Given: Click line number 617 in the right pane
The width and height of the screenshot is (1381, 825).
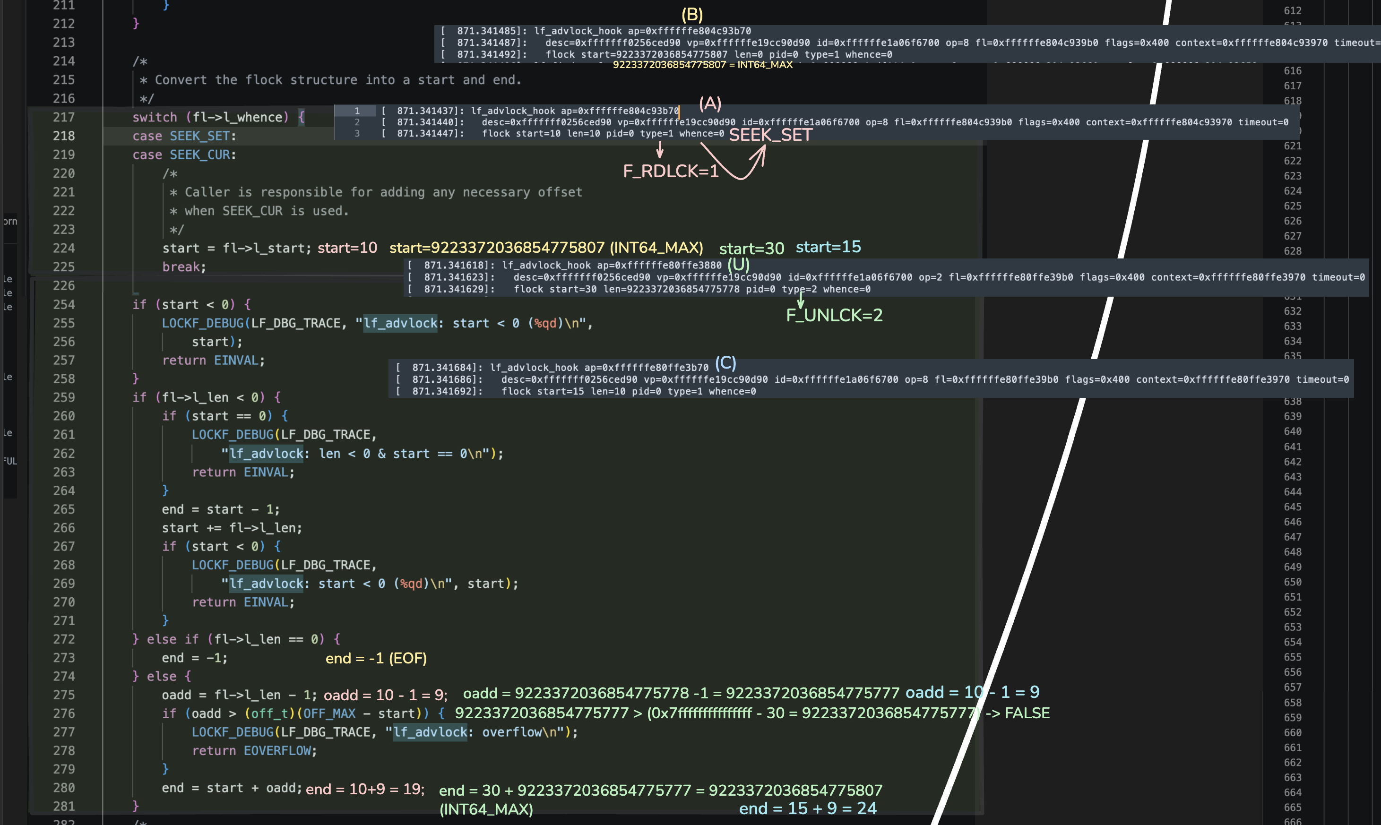Looking at the screenshot, I should (x=1293, y=86).
